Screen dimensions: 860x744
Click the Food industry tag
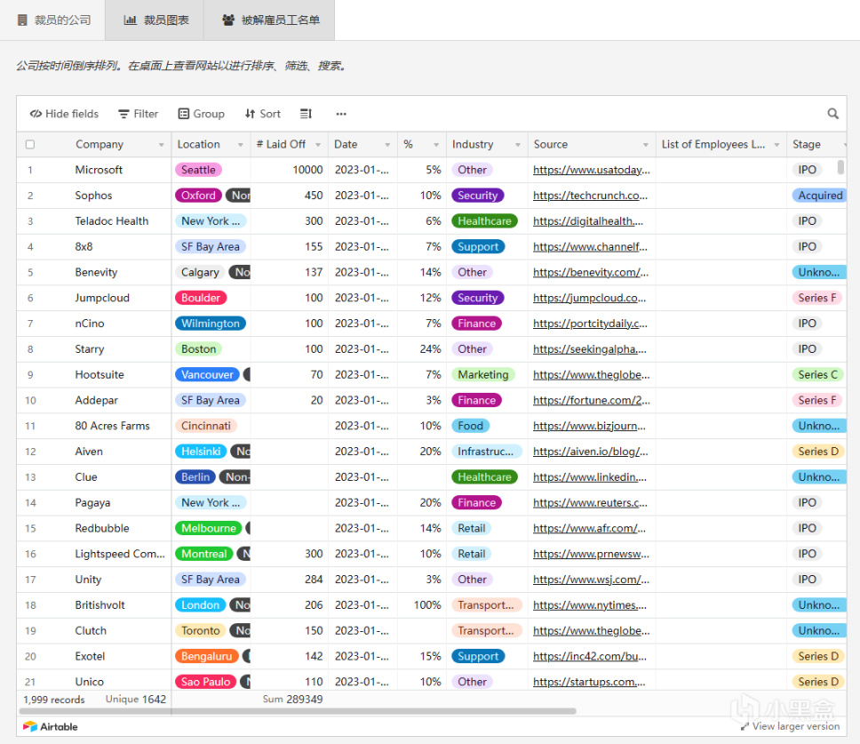[x=470, y=426]
